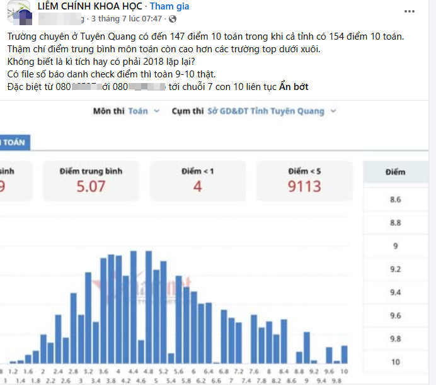Expand the Môn thi Toán dropdown
This screenshot has width=436, height=385.
pos(126,111)
